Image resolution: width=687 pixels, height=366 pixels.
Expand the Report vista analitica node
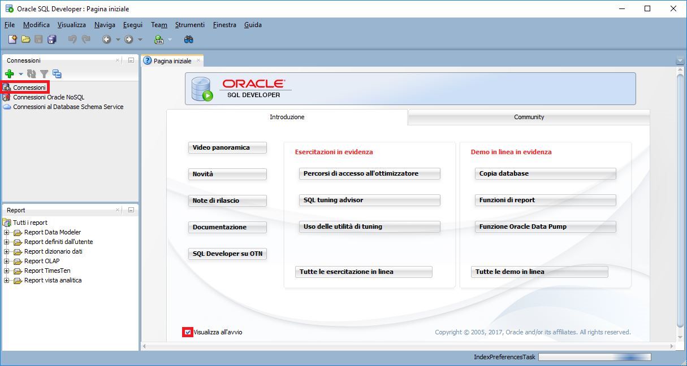pos(7,280)
